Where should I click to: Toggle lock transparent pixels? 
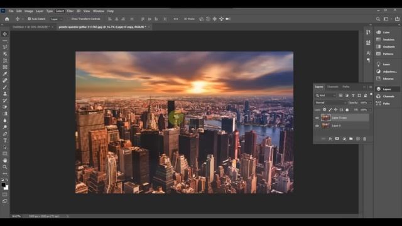click(324, 110)
